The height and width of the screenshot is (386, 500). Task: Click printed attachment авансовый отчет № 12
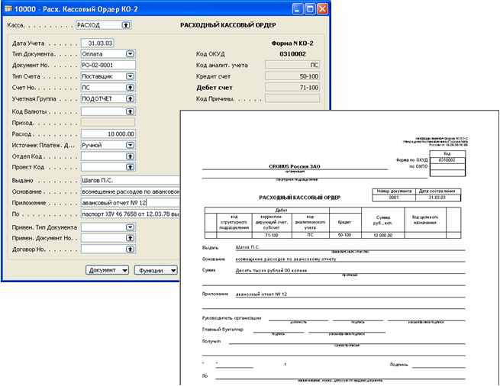pyautogui.click(x=261, y=294)
